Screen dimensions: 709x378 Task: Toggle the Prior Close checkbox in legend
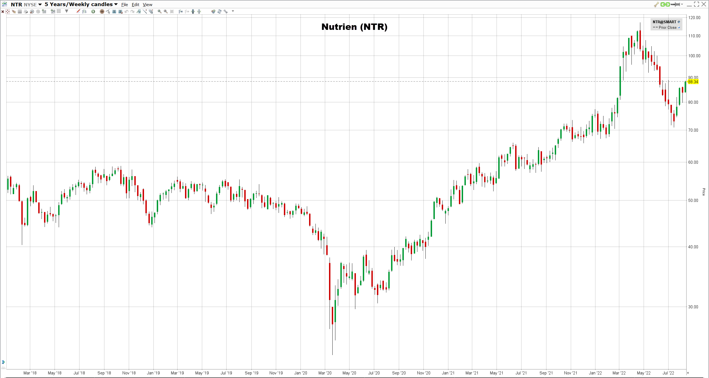[679, 27]
